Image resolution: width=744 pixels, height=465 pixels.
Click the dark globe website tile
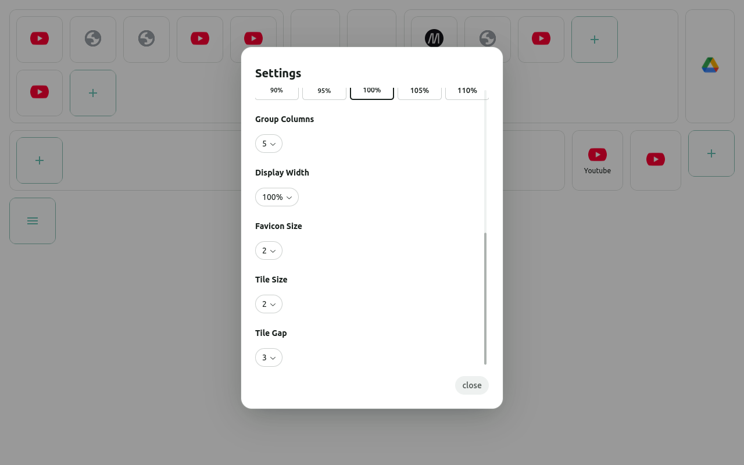click(x=92, y=39)
